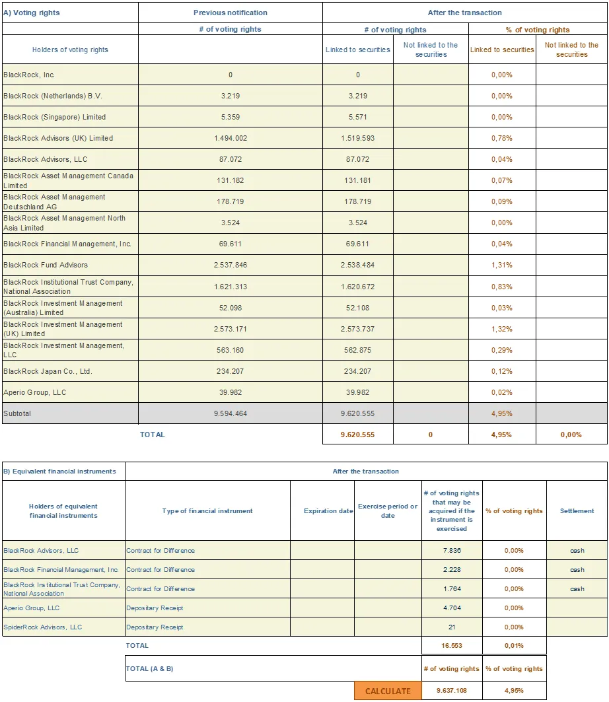609x702 pixels.
Task: Click BlackRock Fund Advisors holder cell
Action: coord(70,265)
